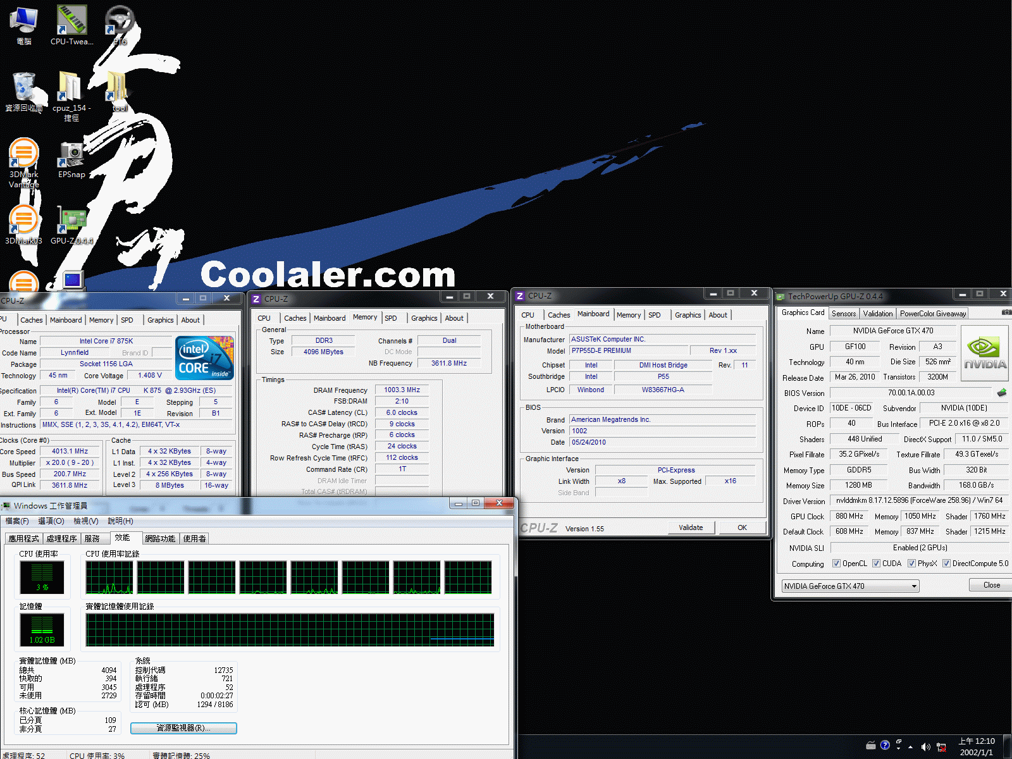Image resolution: width=1012 pixels, height=759 pixels.
Task: Open Caches tab in leftmost CPU-Z window
Action: pyautogui.click(x=31, y=320)
